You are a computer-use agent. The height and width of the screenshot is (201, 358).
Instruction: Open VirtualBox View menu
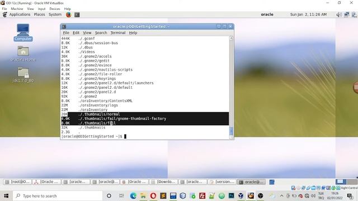pyautogui.click(x=30, y=9)
